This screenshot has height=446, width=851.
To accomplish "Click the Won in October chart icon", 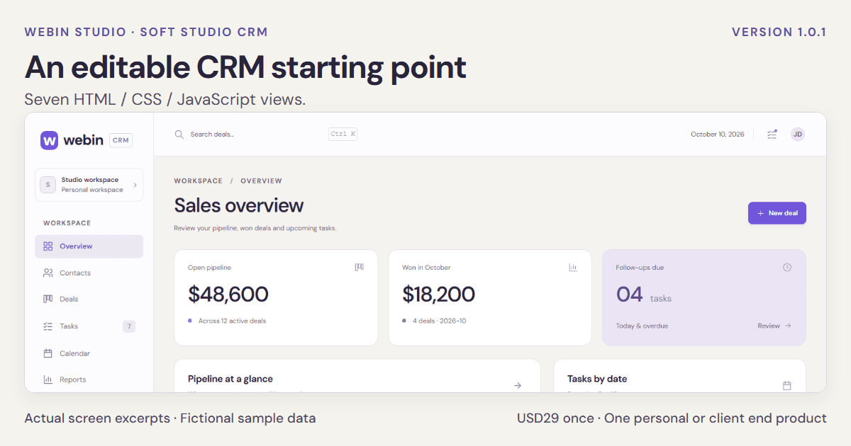I will click(573, 268).
